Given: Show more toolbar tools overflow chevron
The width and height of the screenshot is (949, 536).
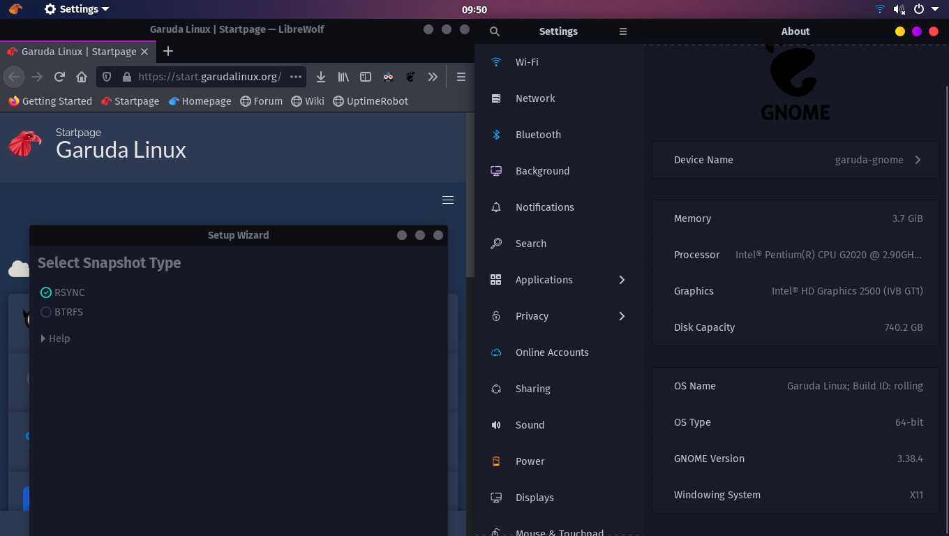Looking at the screenshot, I should tap(433, 77).
